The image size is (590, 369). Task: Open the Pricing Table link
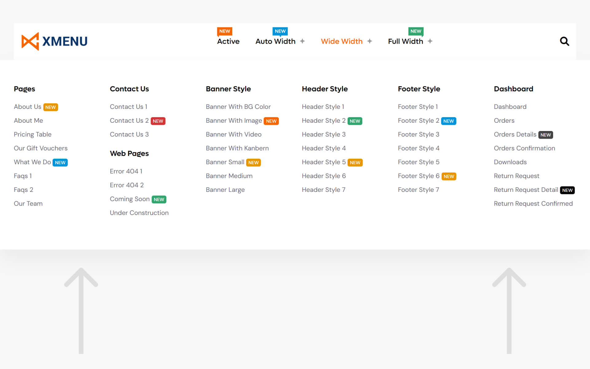tap(33, 134)
